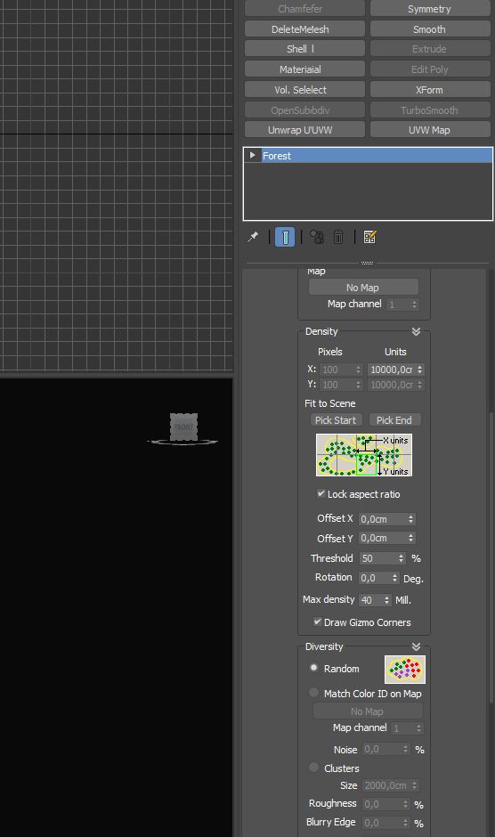Click the Smooth modifier button
The height and width of the screenshot is (837, 495).
(430, 28)
